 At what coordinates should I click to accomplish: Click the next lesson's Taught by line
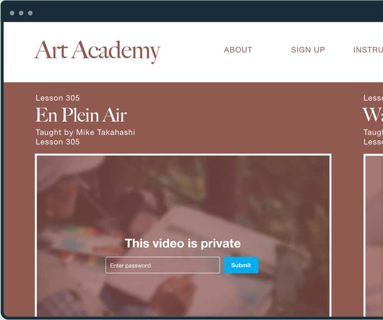373,132
